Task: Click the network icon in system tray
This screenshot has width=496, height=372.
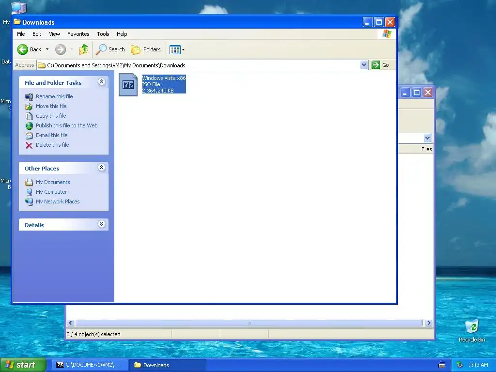Action: (460, 365)
